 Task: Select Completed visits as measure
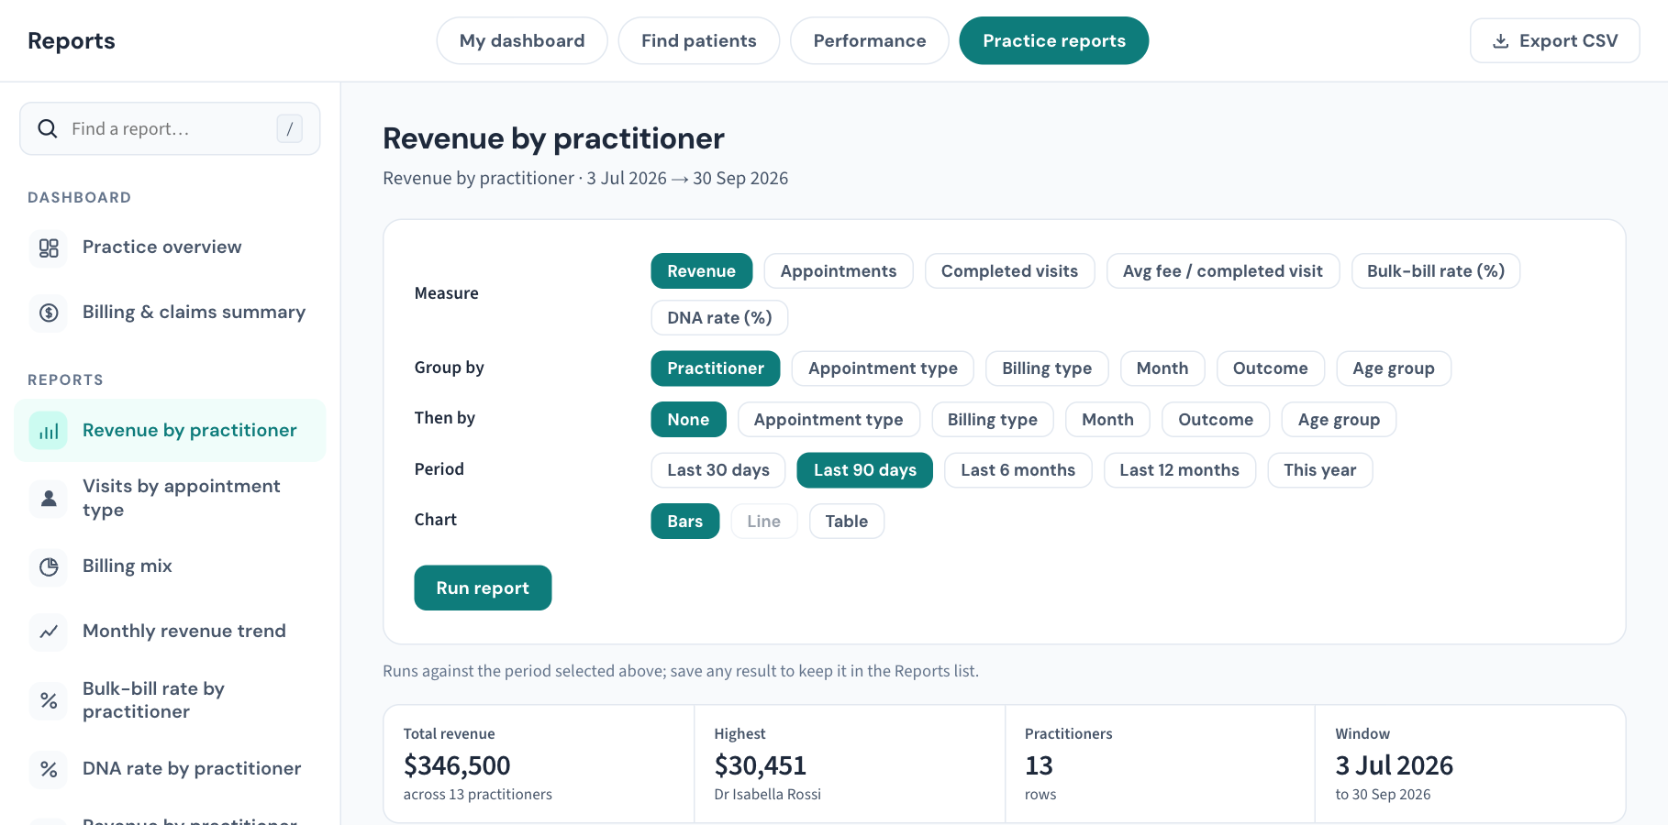click(1009, 271)
